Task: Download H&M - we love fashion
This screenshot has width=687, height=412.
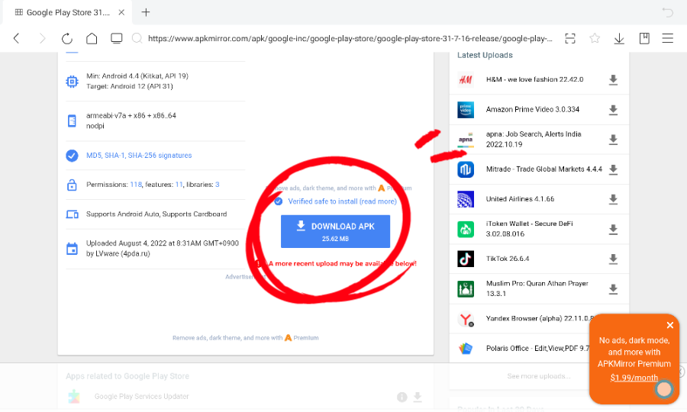Action: (613, 79)
